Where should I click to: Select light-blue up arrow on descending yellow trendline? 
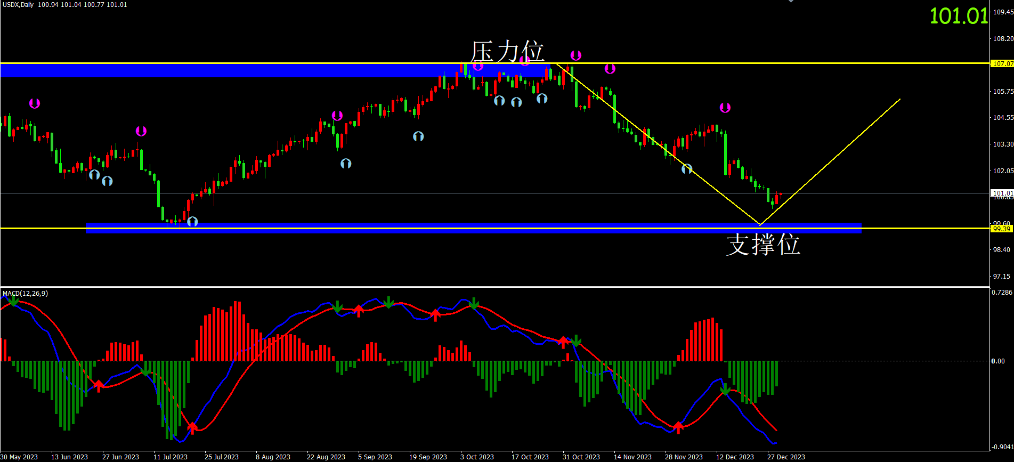point(687,169)
